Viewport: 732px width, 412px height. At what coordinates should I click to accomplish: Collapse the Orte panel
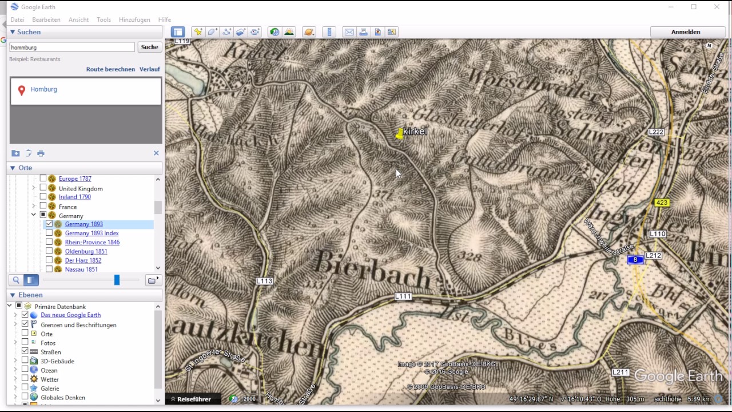(12, 168)
